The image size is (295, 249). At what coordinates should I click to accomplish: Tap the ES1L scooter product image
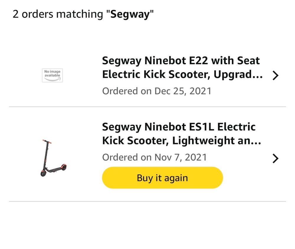pos(53,158)
